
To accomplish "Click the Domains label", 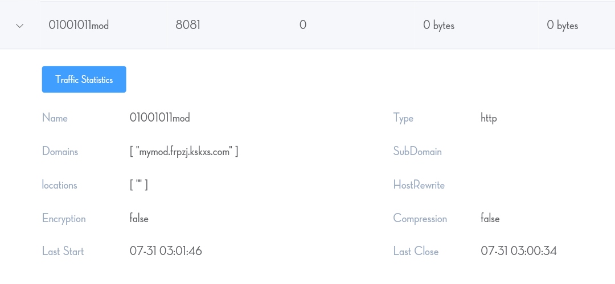I will pos(60,152).
